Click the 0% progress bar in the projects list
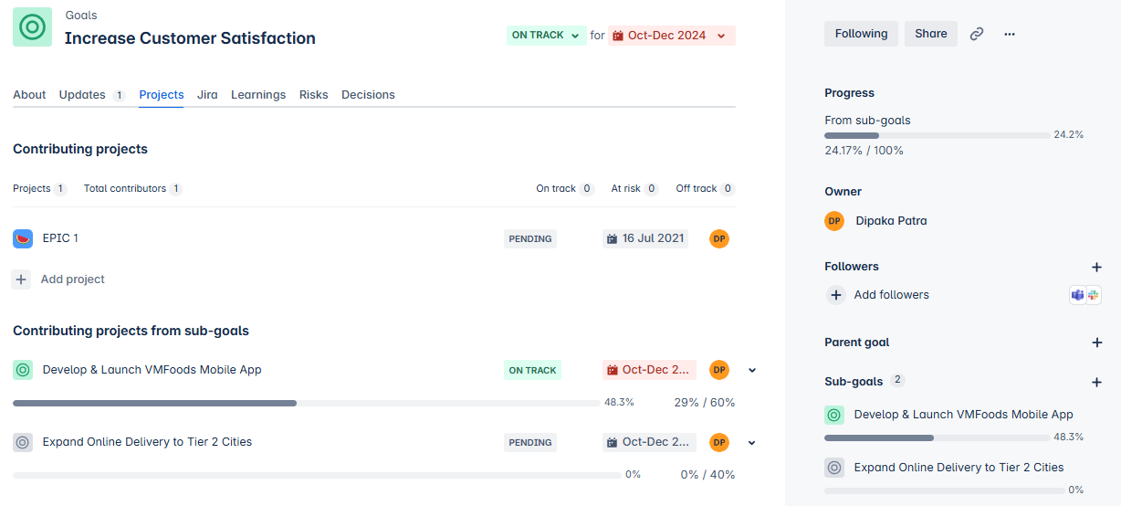Screen dimensions: 1121x506 pyautogui.click(x=317, y=475)
